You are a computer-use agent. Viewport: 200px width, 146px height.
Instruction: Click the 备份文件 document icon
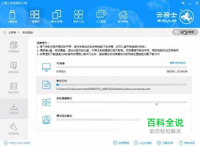coord(46,85)
